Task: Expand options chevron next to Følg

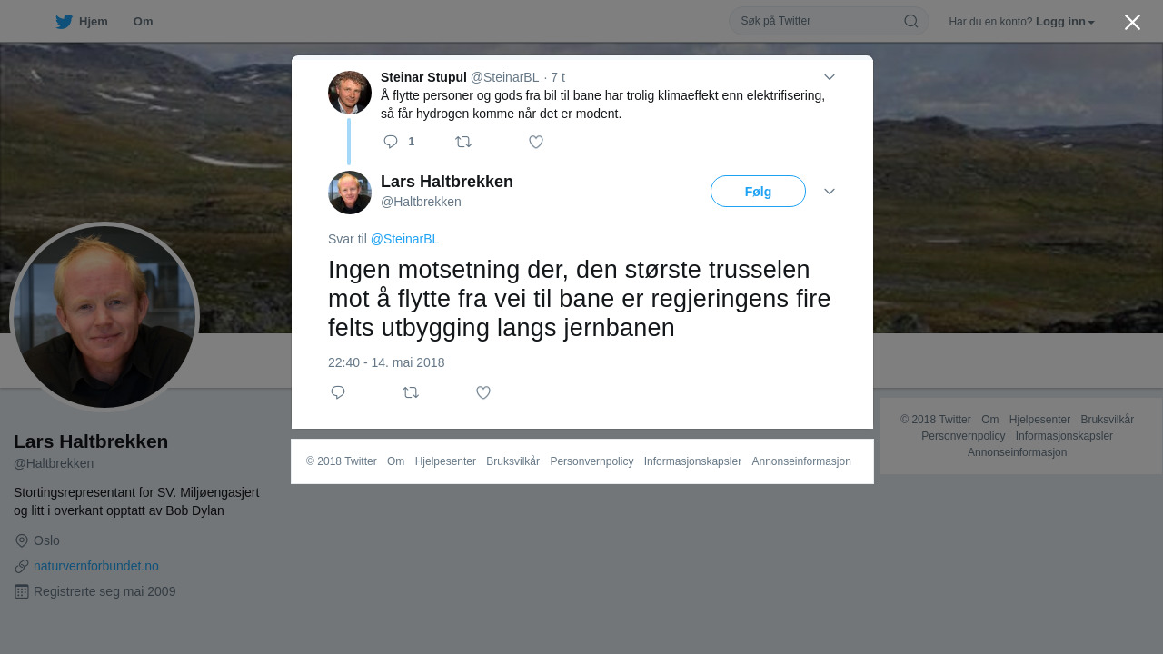Action: (x=830, y=192)
